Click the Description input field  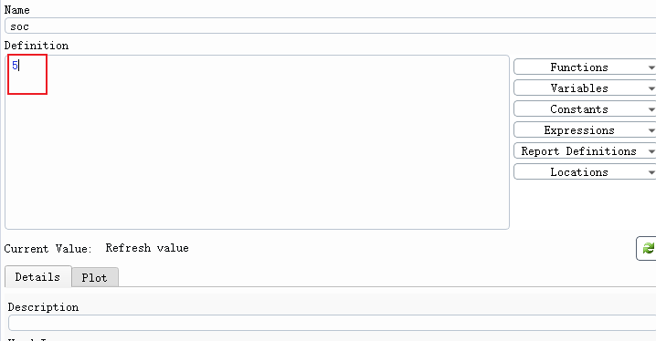pos(333,323)
